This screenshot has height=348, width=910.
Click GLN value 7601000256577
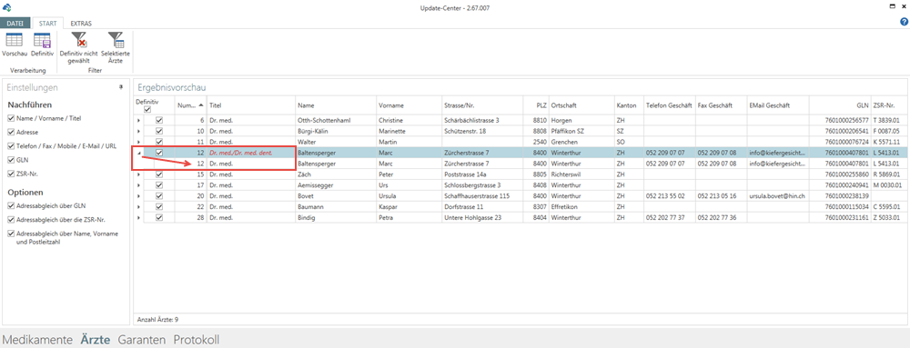click(840, 121)
